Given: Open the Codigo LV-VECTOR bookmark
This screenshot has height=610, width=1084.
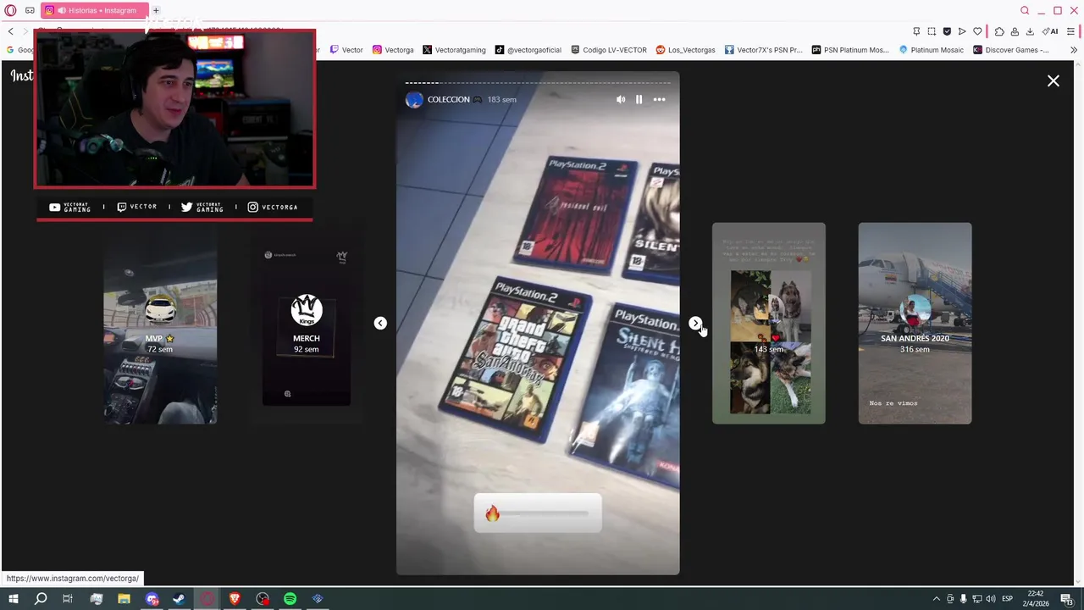Looking at the screenshot, I should click(608, 50).
